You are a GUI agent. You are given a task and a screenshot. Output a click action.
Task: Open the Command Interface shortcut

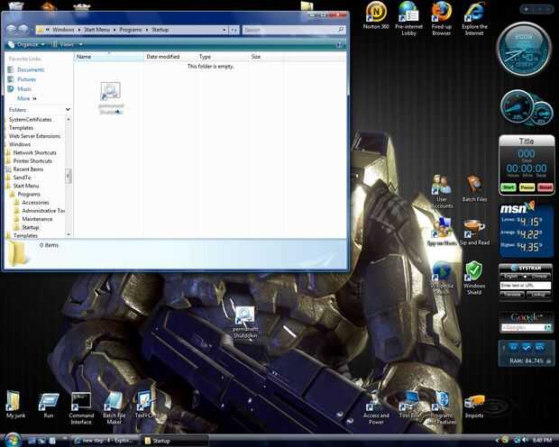point(81,407)
